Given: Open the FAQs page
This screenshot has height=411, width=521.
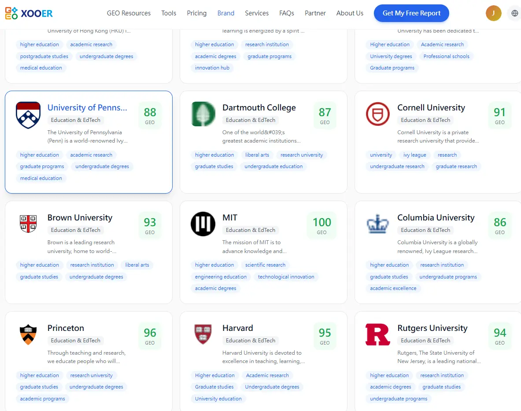Looking at the screenshot, I should coord(287,13).
